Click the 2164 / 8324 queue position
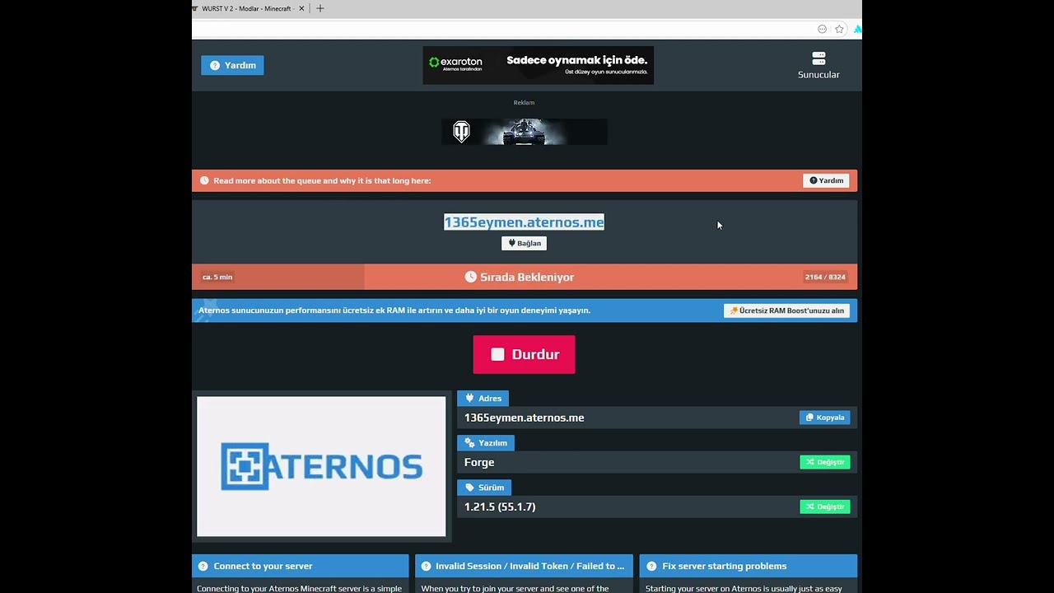This screenshot has width=1054, height=593. (825, 277)
